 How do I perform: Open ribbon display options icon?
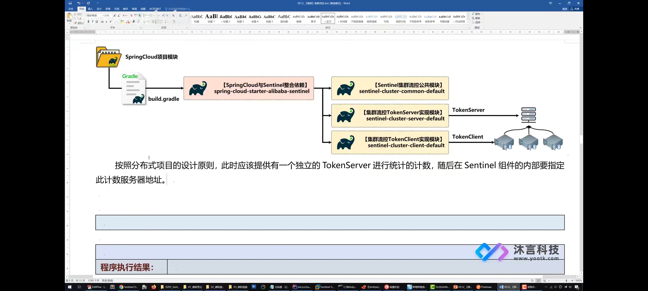point(551,3)
